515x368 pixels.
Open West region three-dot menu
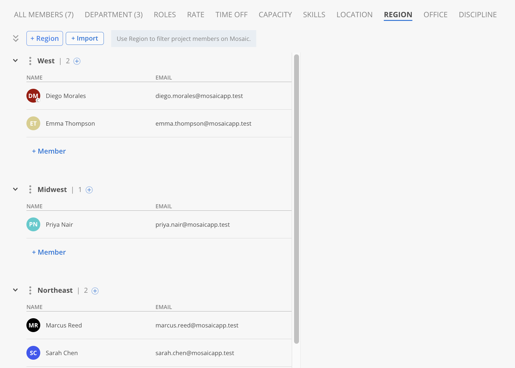[30, 61]
